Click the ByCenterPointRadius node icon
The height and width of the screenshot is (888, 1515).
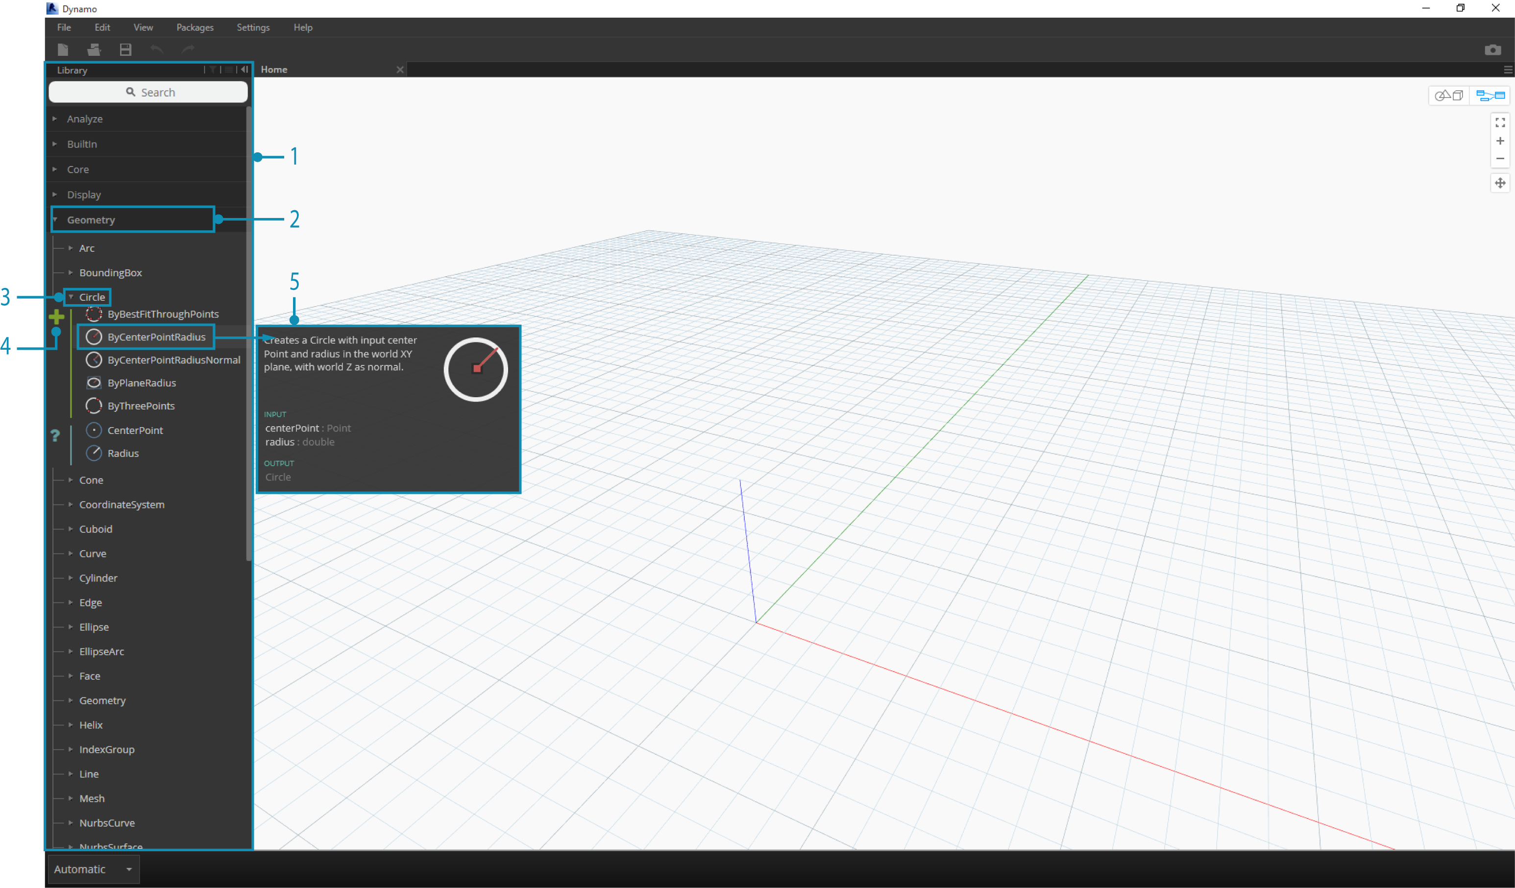tap(95, 336)
